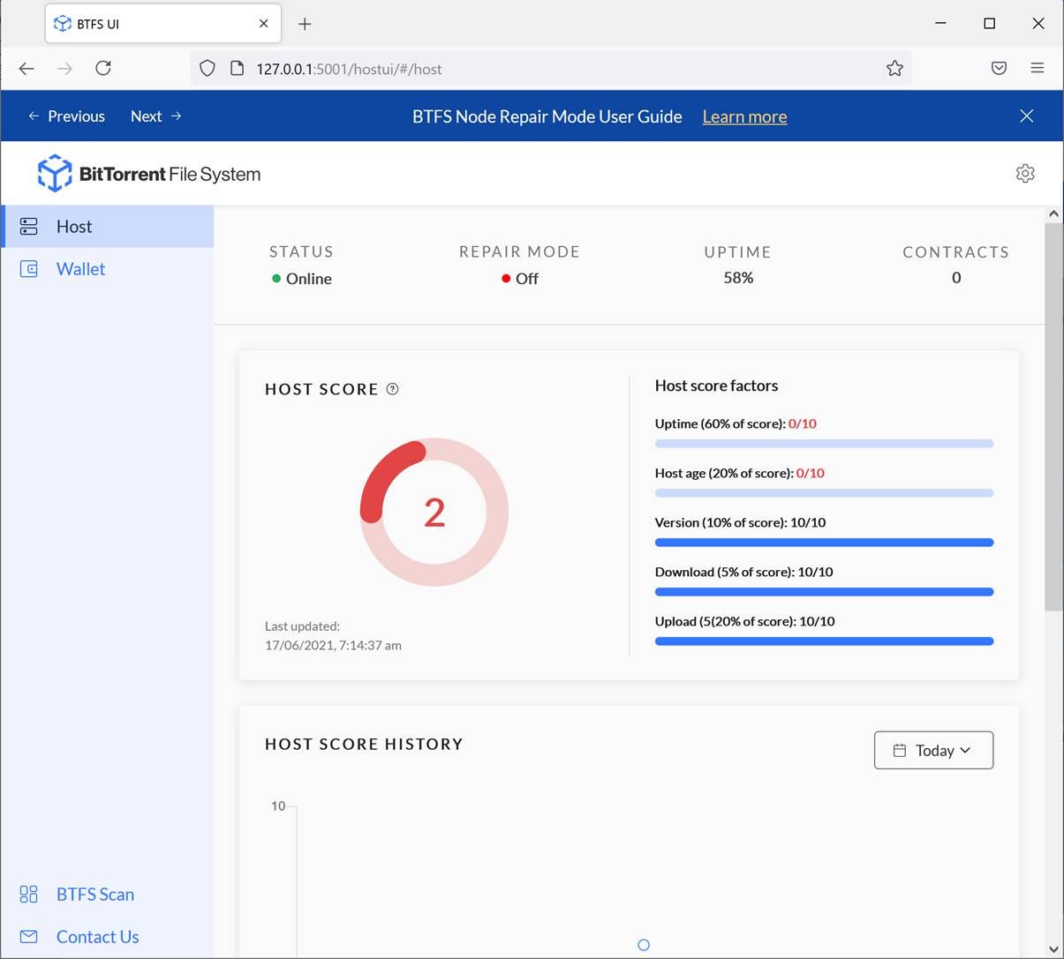The image size is (1064, 959).
Task: Click the Wallet sidebar icon
Action: click(x=29, y=269)
